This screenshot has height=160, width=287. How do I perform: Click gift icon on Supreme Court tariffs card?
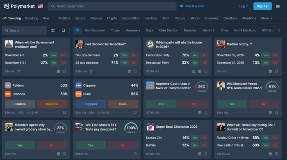pyautogui.click(x=200, y=113)
